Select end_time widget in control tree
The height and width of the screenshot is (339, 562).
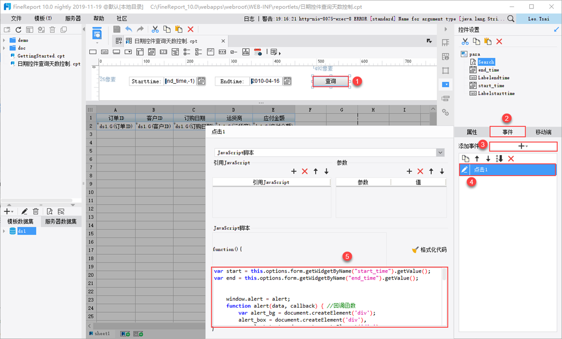(x=488, y=70)
